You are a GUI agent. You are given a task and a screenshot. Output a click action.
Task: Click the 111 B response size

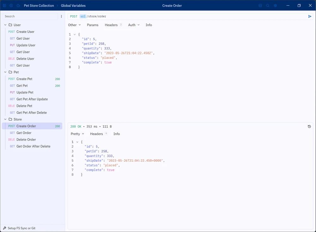pyautogui.click(x=107, y=127)
